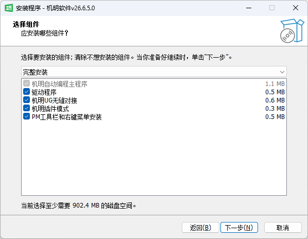308x239 pixels.
Task: Cancel setup with the 取消 button
Action: [x=283, y=228]
